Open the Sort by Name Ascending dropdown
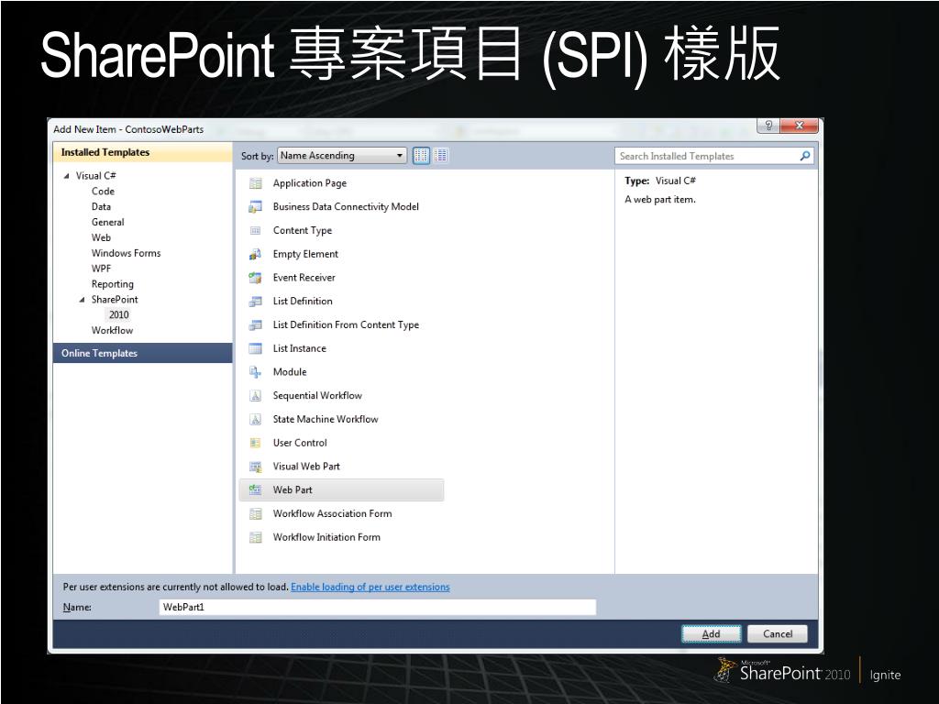This screenshot has width=939, height=704. (342, 156)
